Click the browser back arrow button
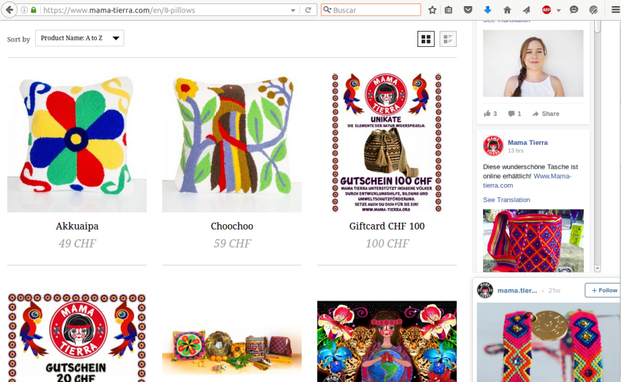Screen dimensions: 621x382 pyautogui.click(x=10, y=10)
